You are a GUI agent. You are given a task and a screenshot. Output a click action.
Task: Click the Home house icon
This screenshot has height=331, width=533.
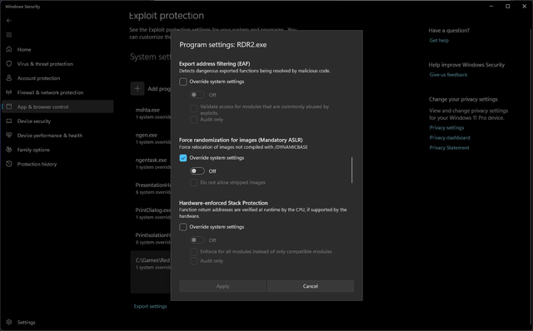9,49
